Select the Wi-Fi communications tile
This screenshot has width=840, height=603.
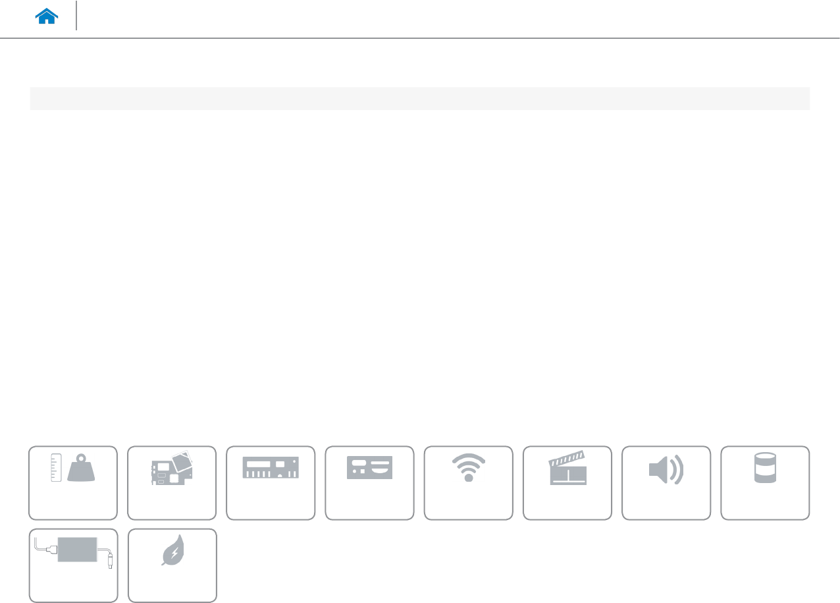pos(468,483)
